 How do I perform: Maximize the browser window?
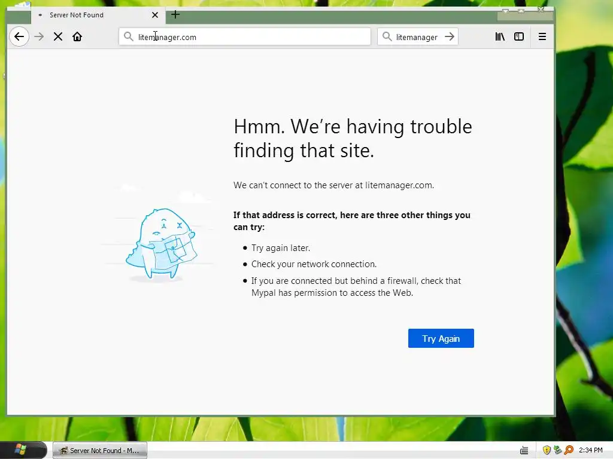[521, 11]
